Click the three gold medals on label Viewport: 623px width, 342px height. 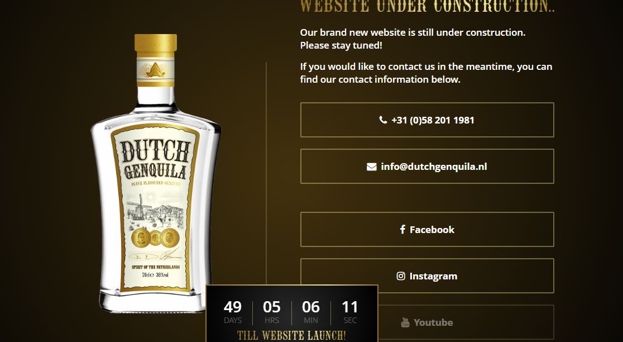(155, 238)
